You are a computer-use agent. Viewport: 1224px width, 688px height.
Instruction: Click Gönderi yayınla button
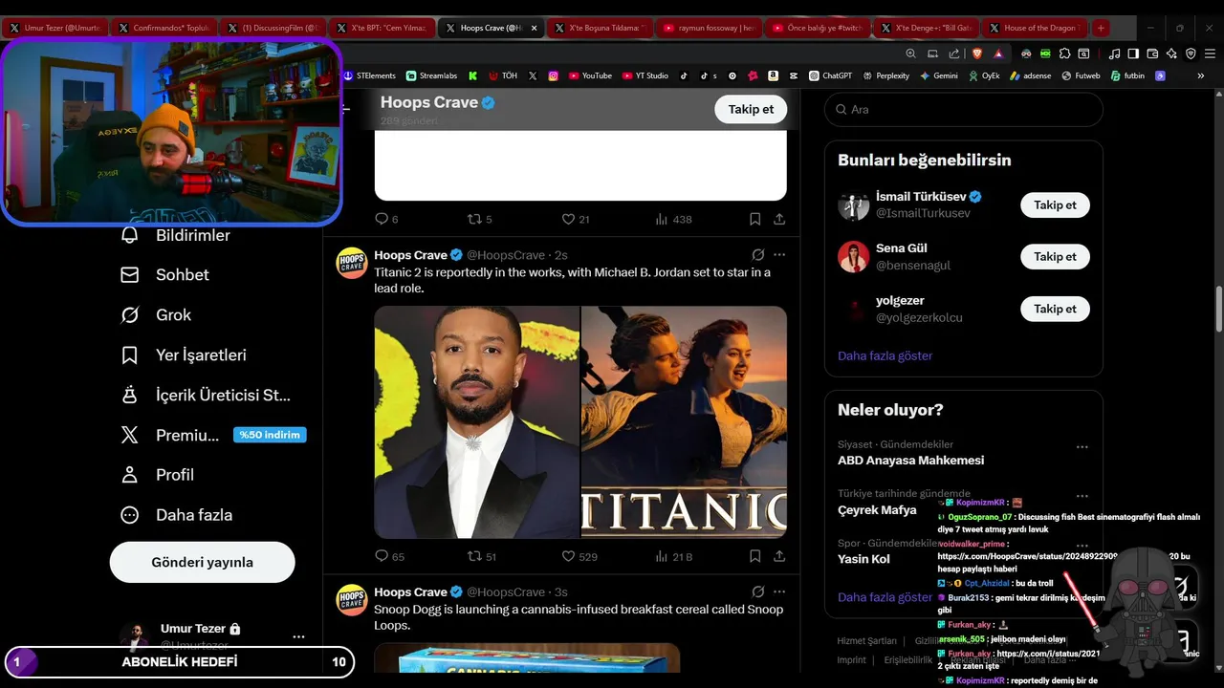(202, 562)
